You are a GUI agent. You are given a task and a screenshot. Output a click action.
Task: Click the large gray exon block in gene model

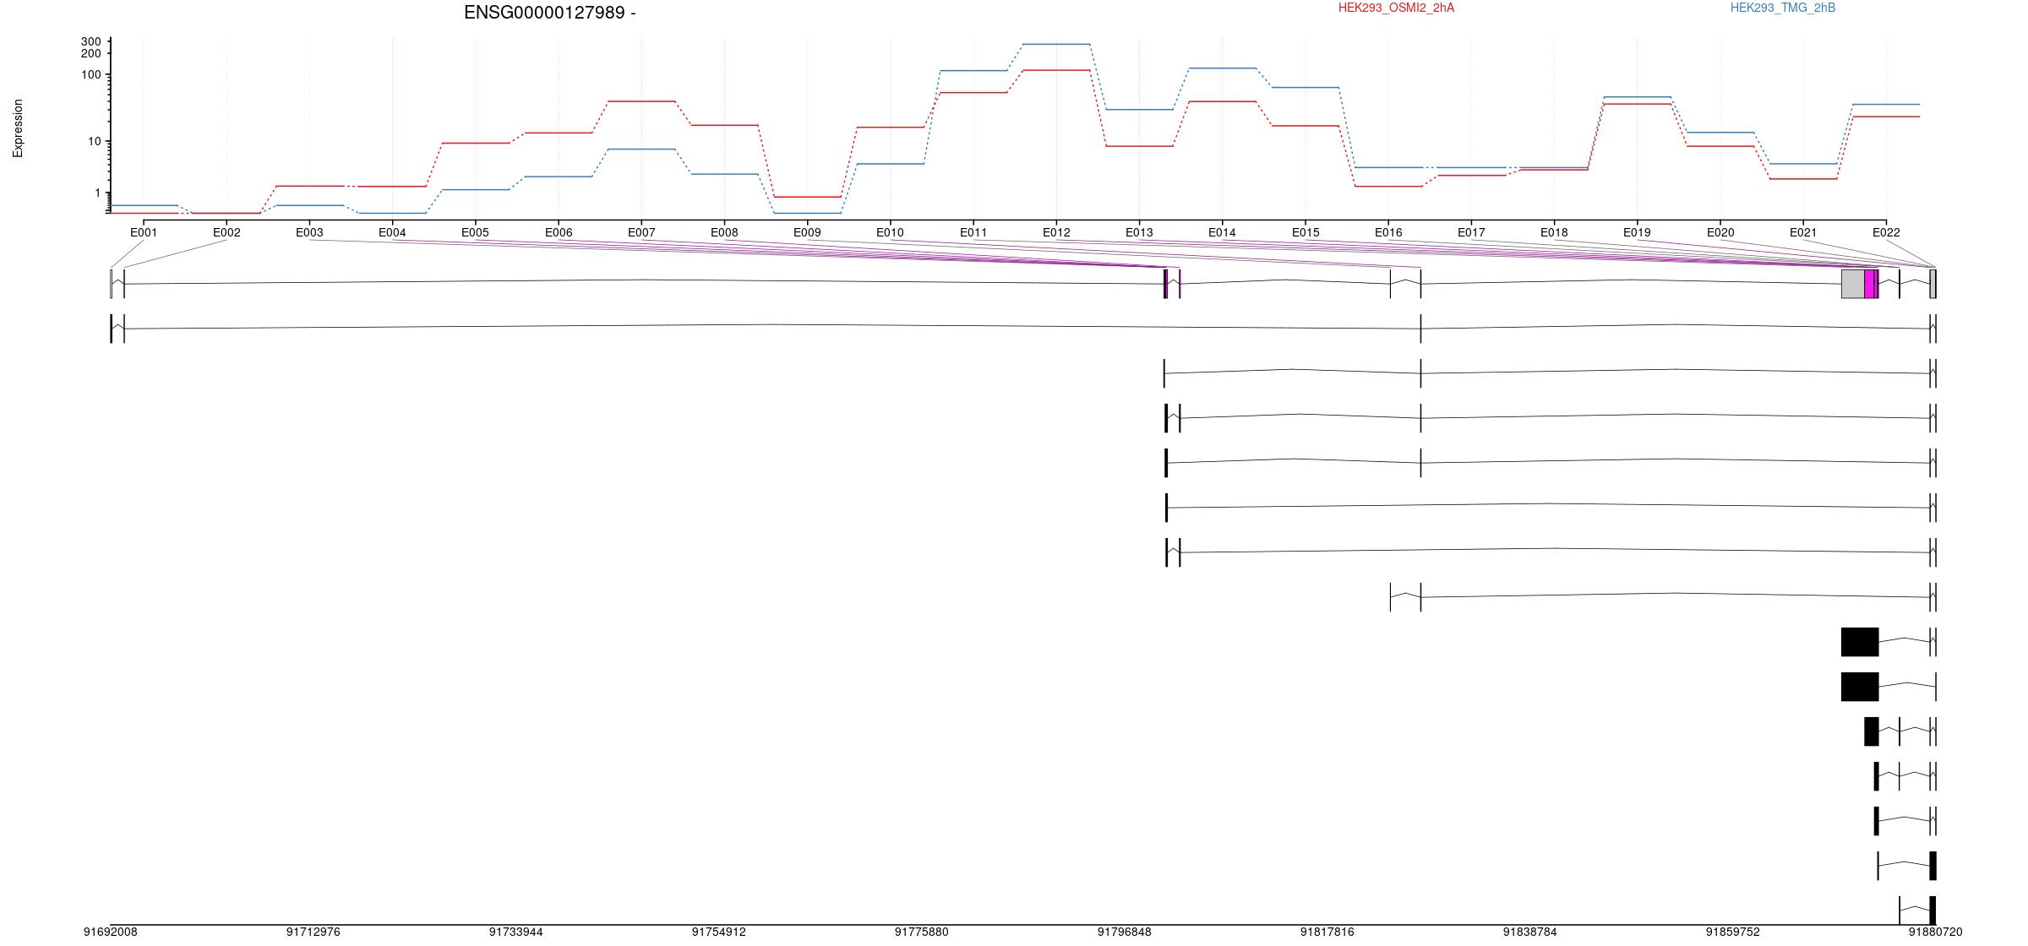tap(1853, 284)
